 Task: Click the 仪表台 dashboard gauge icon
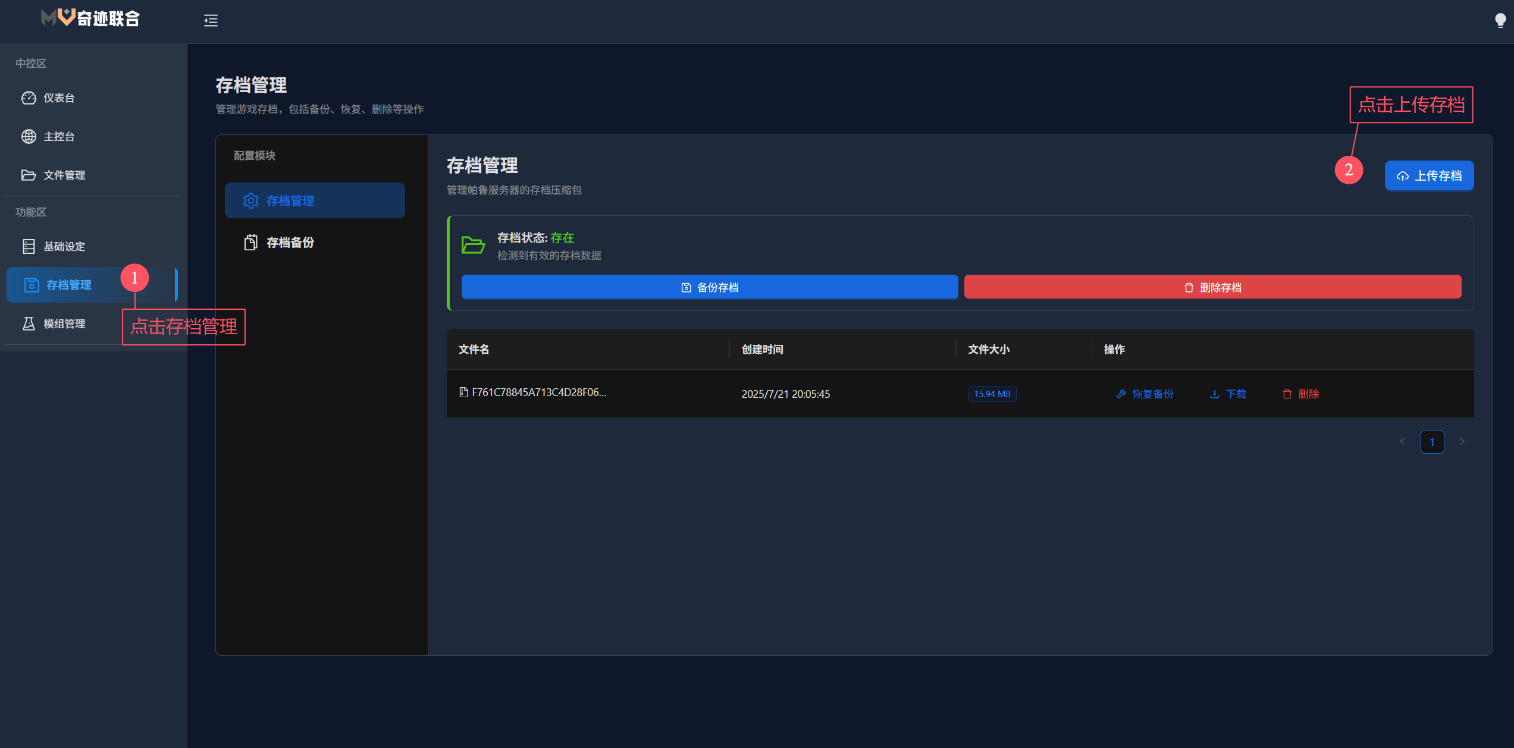pyautogui.click(x=29, y=98)
